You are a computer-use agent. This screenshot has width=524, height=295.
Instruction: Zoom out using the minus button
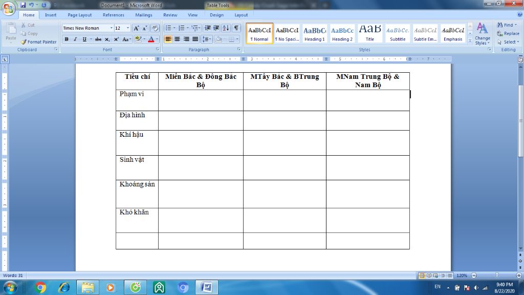pyautogui.click(x=474, y=276)
